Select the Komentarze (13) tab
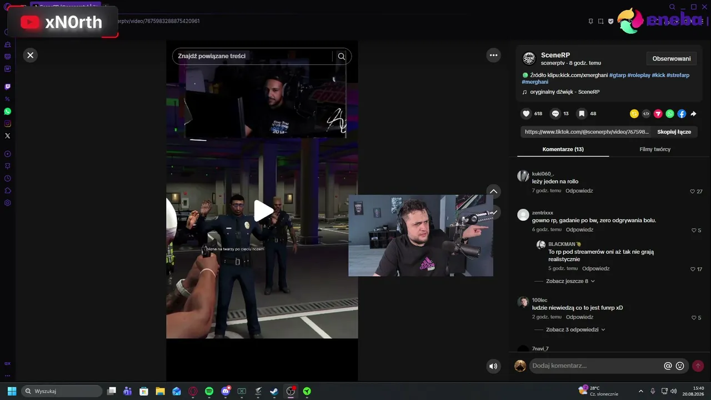The image size is (711, 400). click(563, 149)
